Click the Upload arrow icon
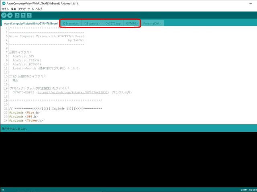 [x=10, y=15]
